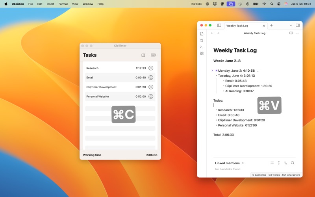This screenshot has height=197, width=315.
Task: Toggle show more context in backlinks
Action: (x=279, y=163)
